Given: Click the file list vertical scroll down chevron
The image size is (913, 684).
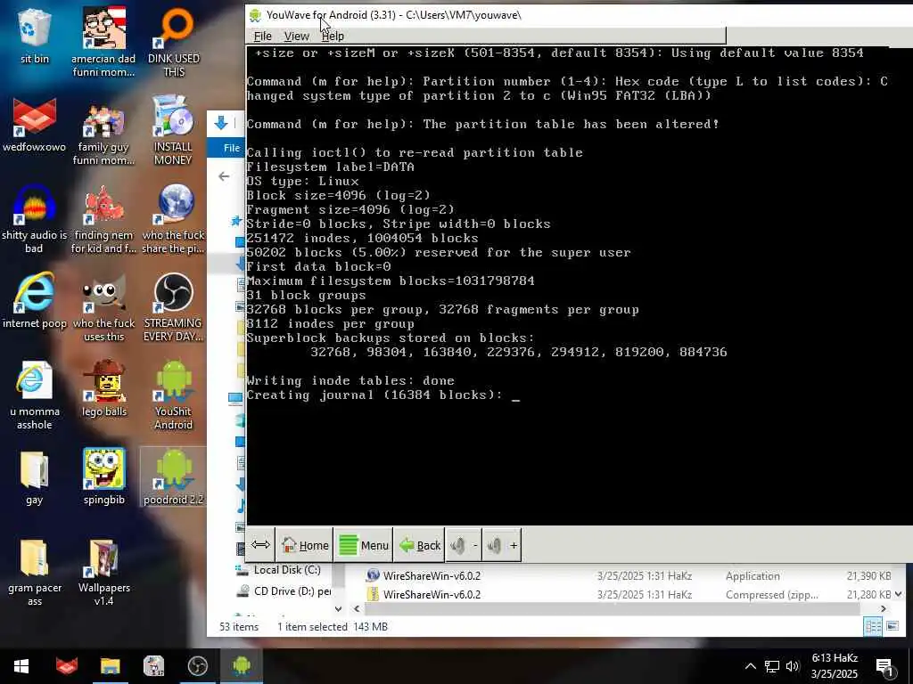Looking at the screenshot, I should pos(899,594).
